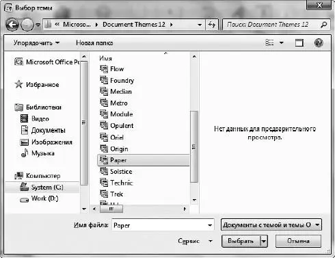Toggle the preview pane icon
This screenshot has height=258, width=335.
coord(299,42)
